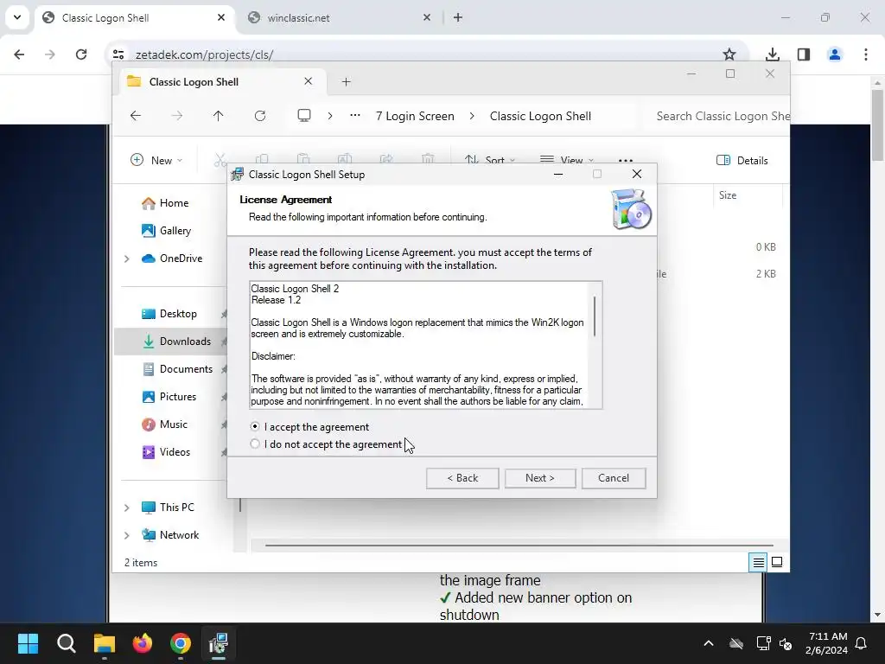
Task: Reload the Chrome page
Action: click(81, 54)
